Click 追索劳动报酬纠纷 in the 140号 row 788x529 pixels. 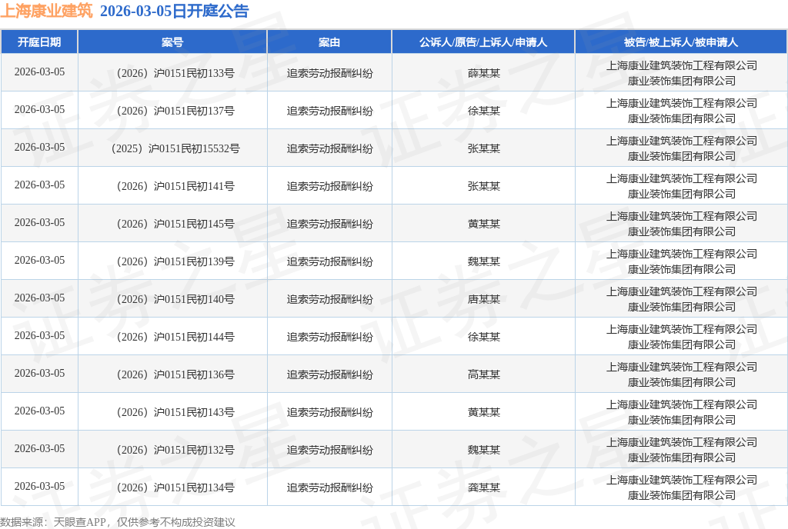coord(329,299)
